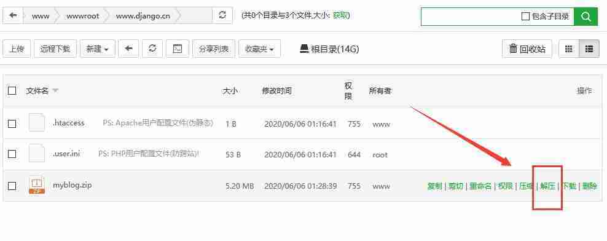Click 下载 for myblog.zip
The width and height of the screenshot is (607, 241).
click(x=569, y=186)
